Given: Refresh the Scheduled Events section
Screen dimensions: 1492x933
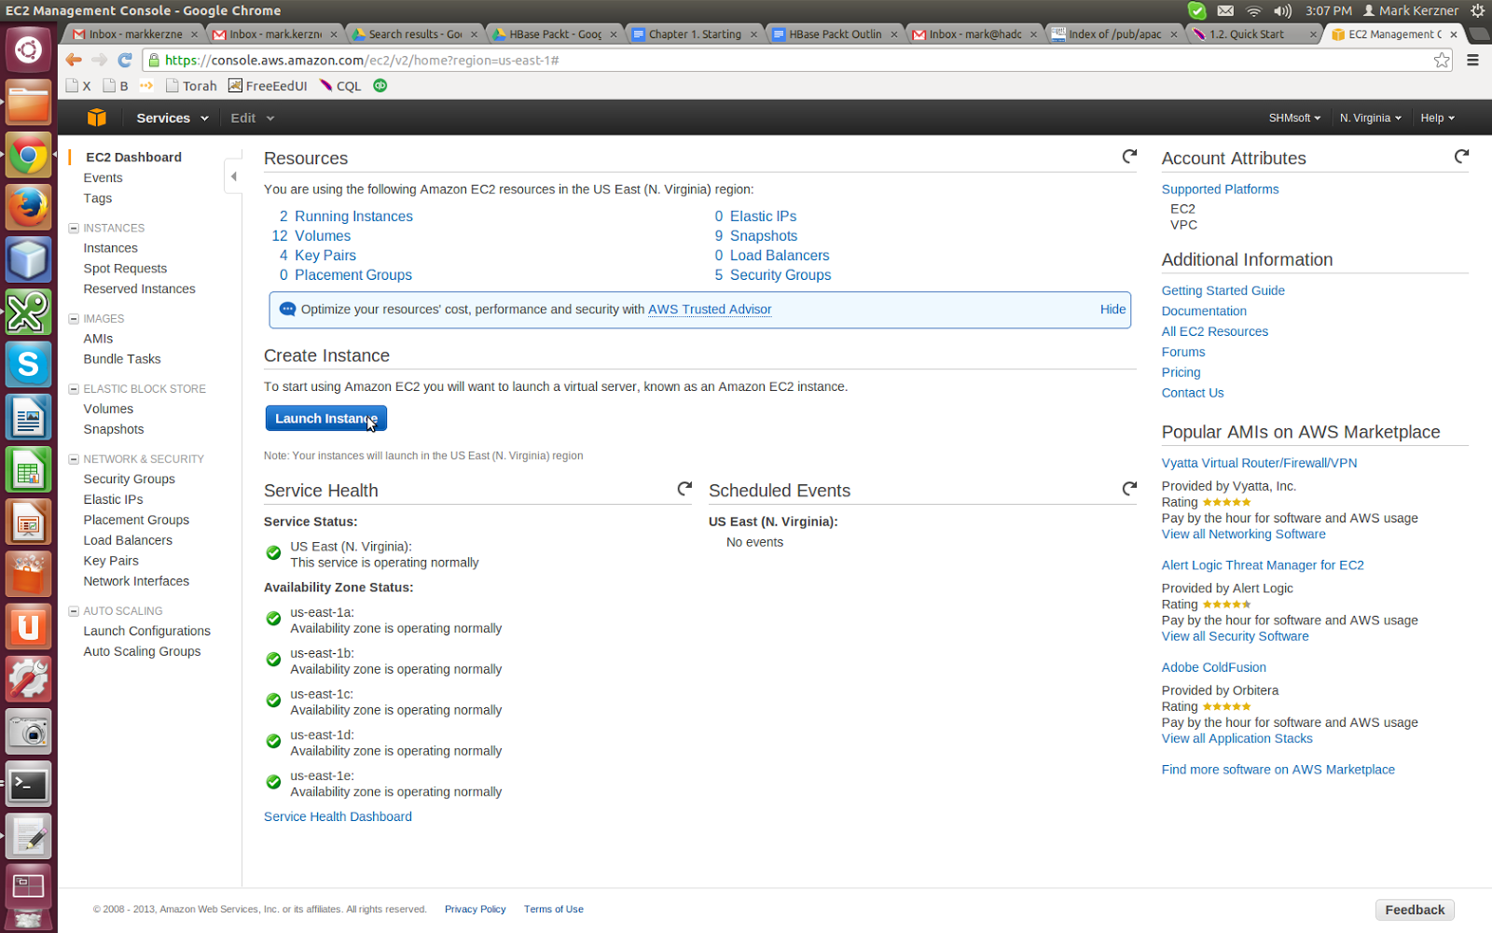Looking at the screenshot, I should (x=1129, y=489).
